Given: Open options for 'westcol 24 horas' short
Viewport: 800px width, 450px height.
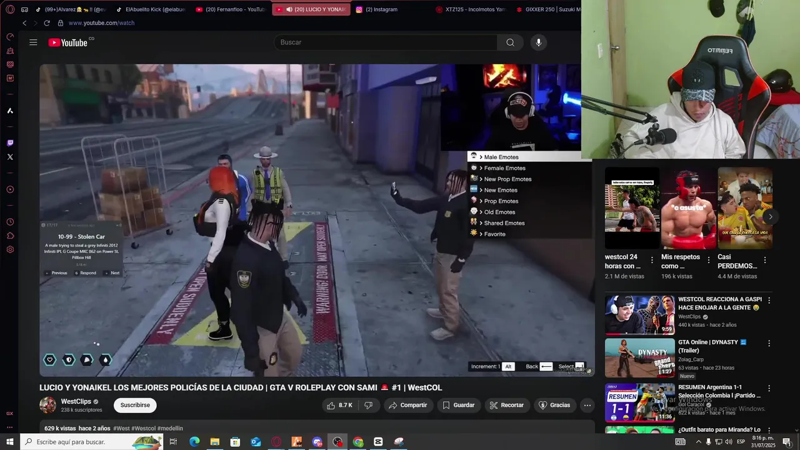Looking at the screenshot, I should tap(652, 260).
